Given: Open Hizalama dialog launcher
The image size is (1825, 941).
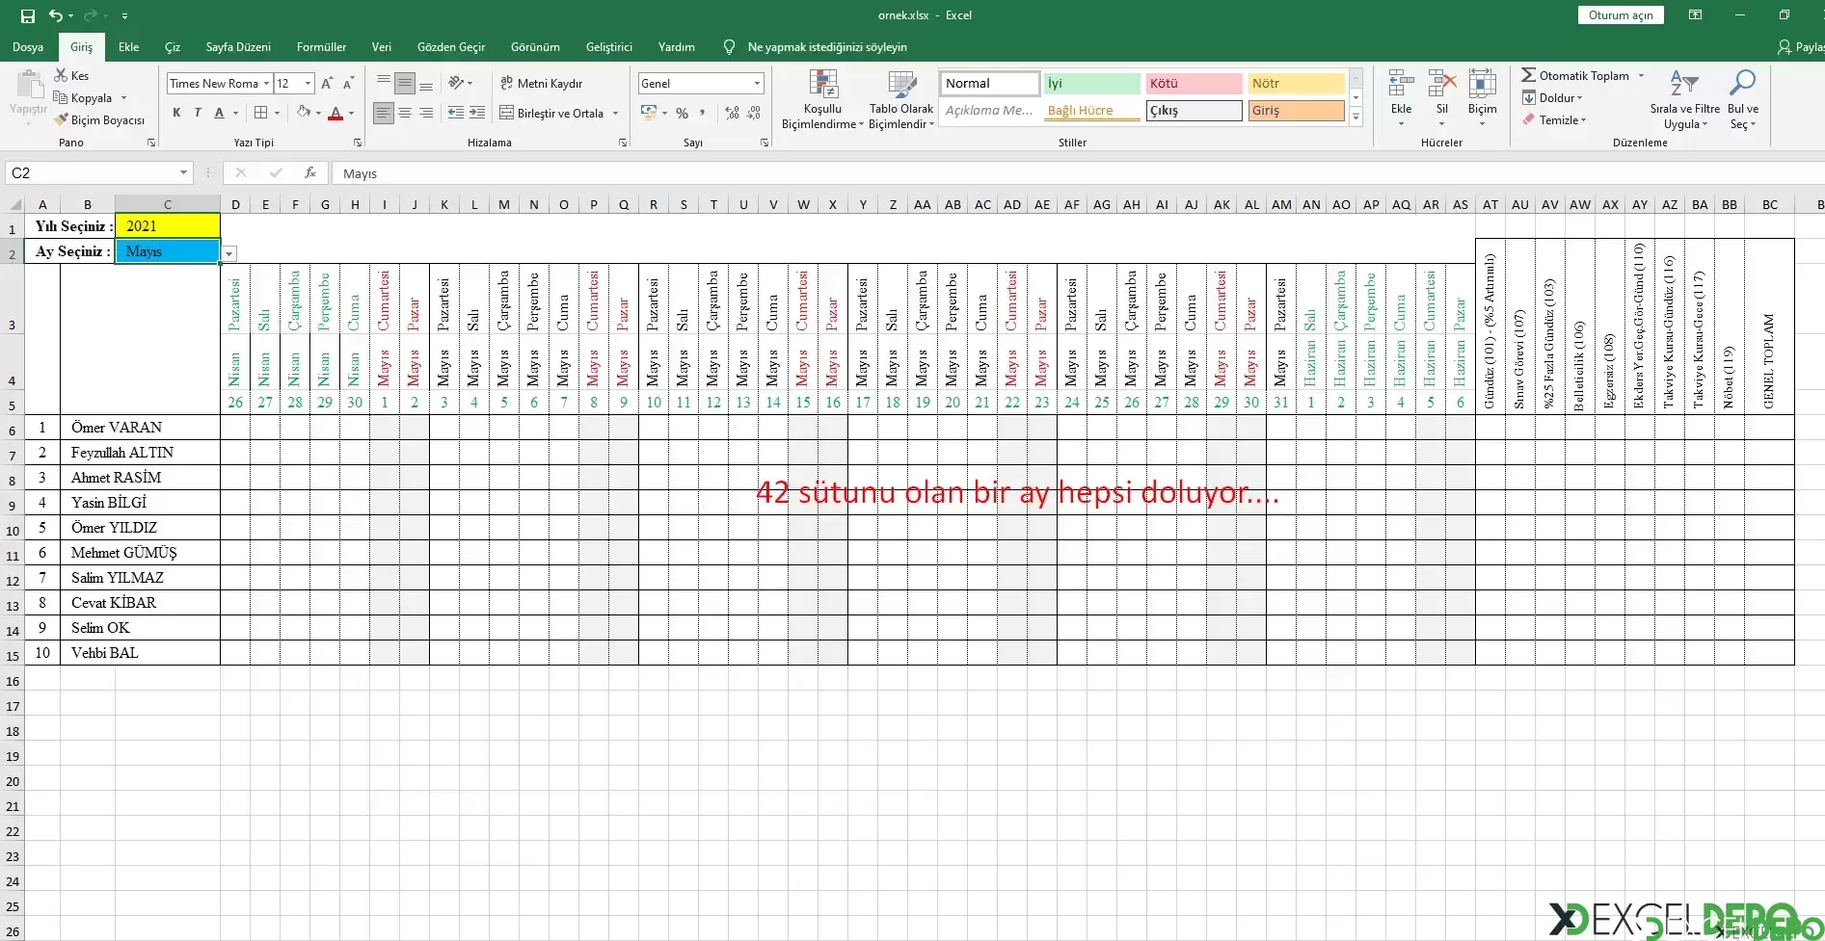Looking at the screenshot, I should pyautogui.click(x=623, y=143).
